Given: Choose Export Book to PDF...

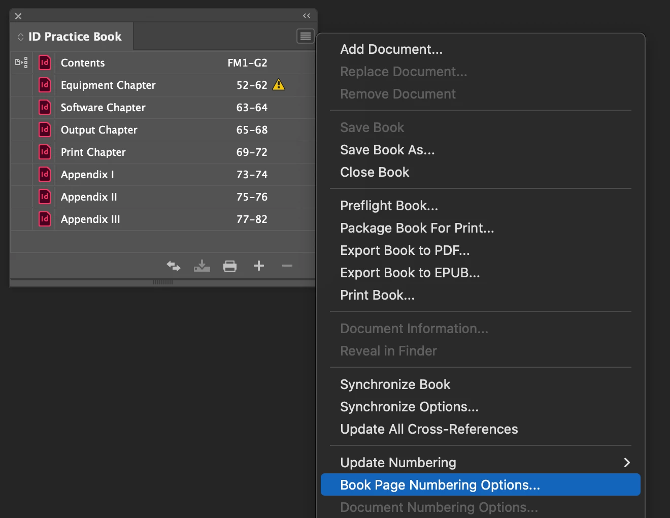Looking at the screenshot, I should point(481,250).
